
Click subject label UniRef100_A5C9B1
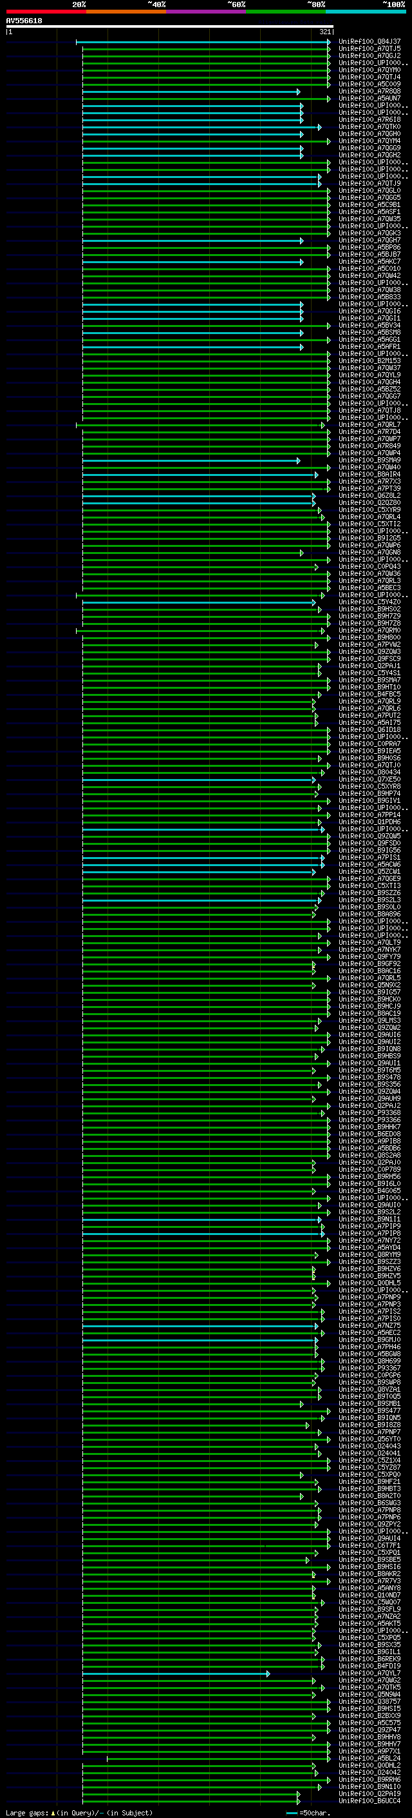click(x=370, y=204)
